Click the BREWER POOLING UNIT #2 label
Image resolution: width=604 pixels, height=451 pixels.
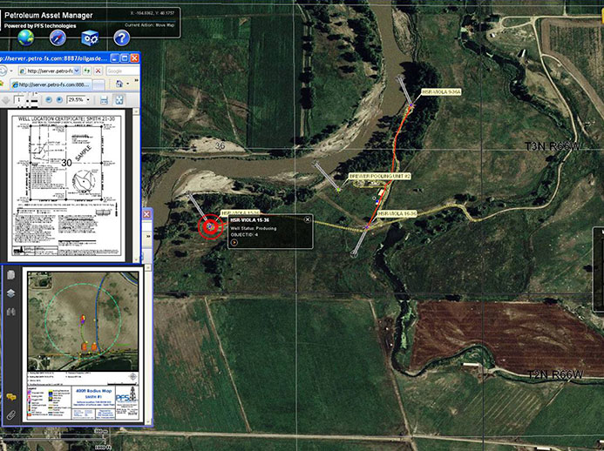click(x=380, y=176)
